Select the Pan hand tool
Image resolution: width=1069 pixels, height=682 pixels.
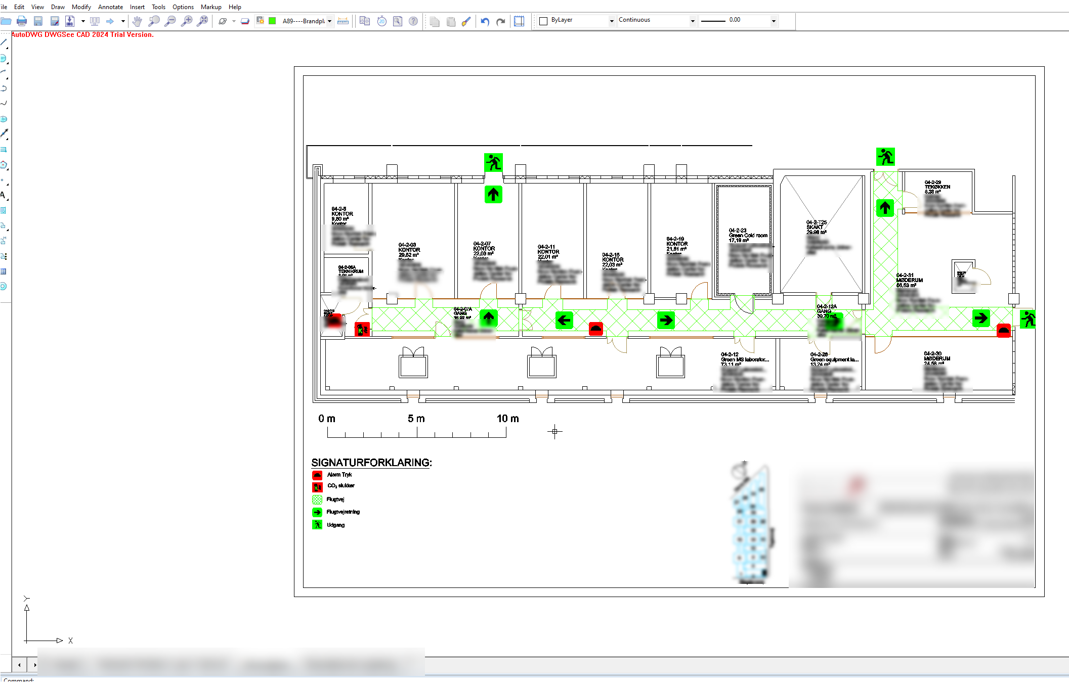point(137,21)
